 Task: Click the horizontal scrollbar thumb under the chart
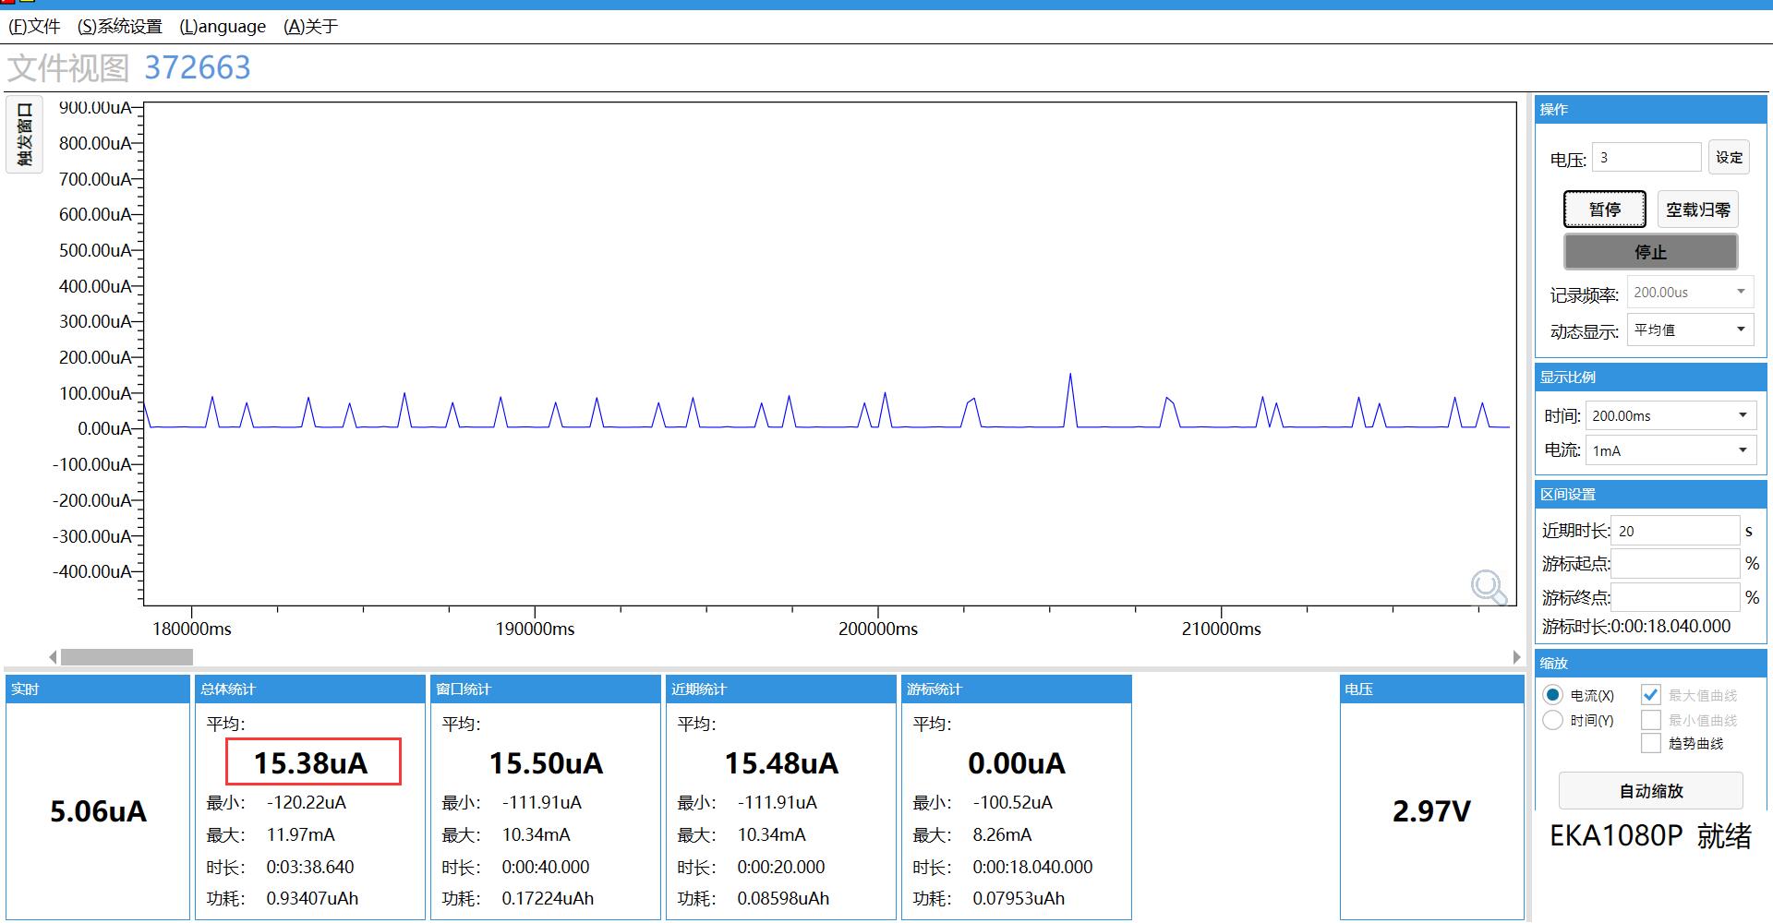(x=127, y=657)
